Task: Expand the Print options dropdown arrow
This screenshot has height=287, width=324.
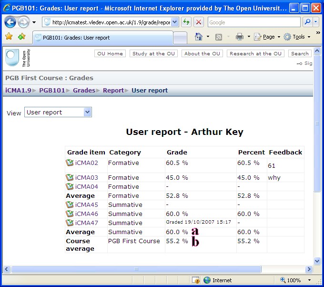Action: click(249, 37)
